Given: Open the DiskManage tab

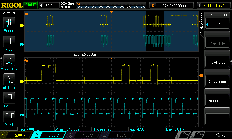Looking at the screenshot, I should 202,23.
